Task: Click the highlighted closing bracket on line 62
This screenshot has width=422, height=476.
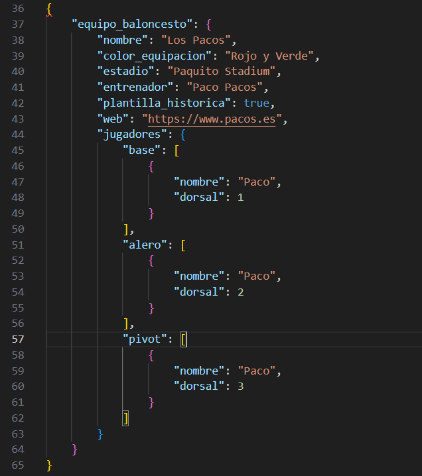Action: tap(125, 418)
